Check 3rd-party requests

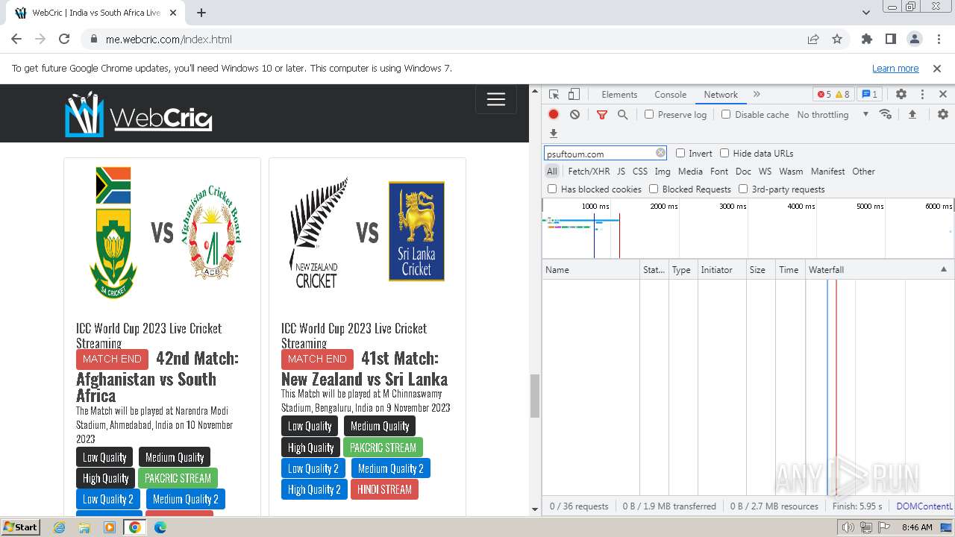pyautogui.click(x=743, y=189)
